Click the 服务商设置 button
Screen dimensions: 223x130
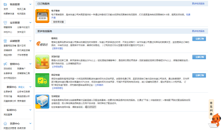click(x=59, y=22)
